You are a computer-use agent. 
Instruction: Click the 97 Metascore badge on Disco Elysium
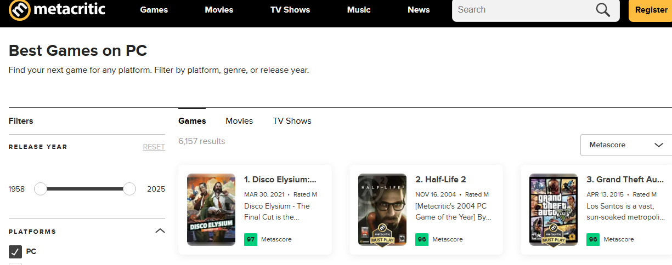251,239
